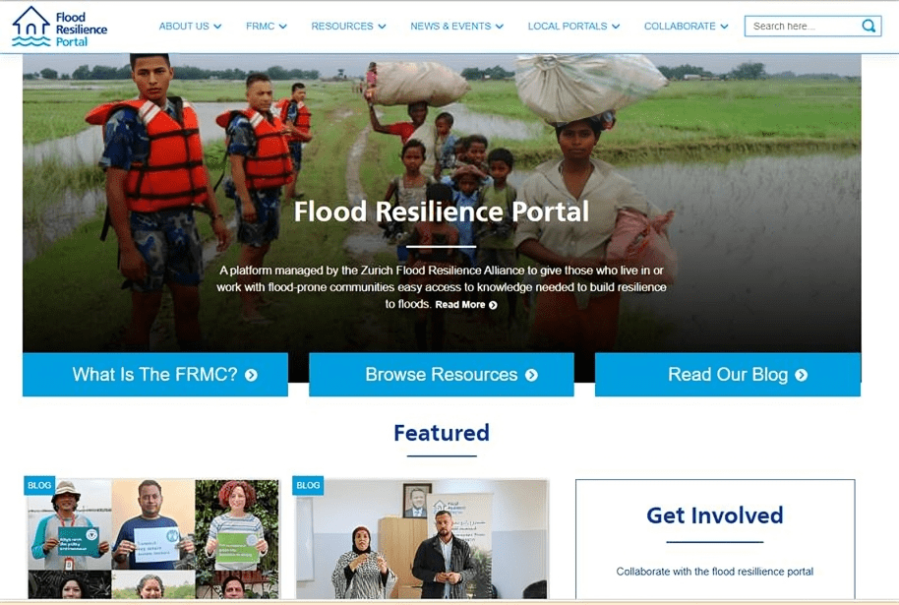Click arrow icon beside Read Our Blog

[801, 375]
